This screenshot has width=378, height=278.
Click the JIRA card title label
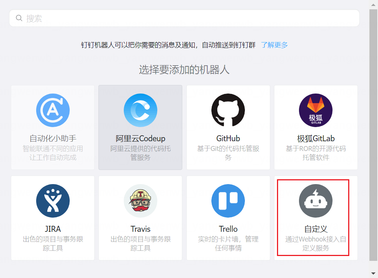click(x=53, y=229)
